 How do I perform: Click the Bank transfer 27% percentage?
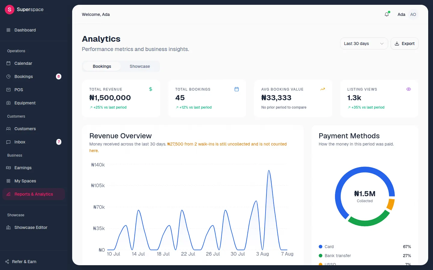click(407, 256)
